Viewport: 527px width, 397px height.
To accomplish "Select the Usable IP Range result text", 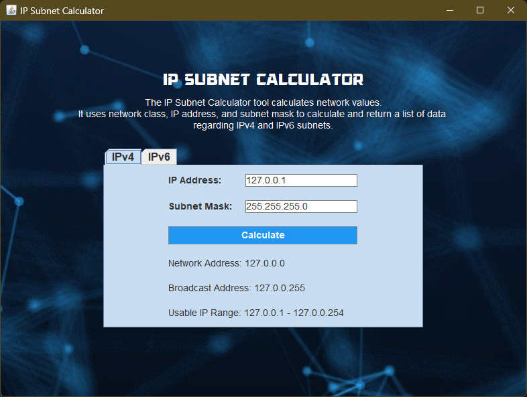I will (x=256, y=313).
